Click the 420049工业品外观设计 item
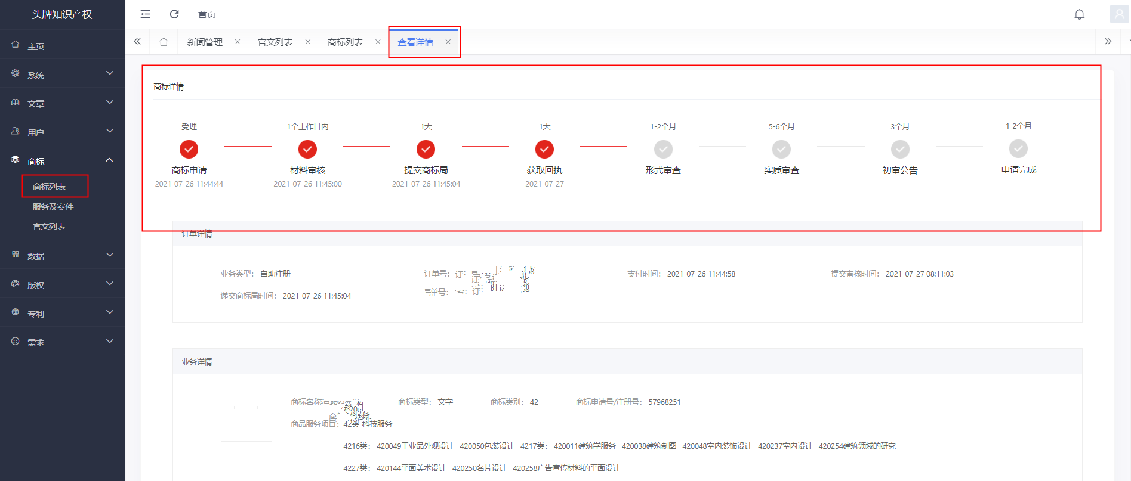The image size is (1131, 481). tap(415, 446)
